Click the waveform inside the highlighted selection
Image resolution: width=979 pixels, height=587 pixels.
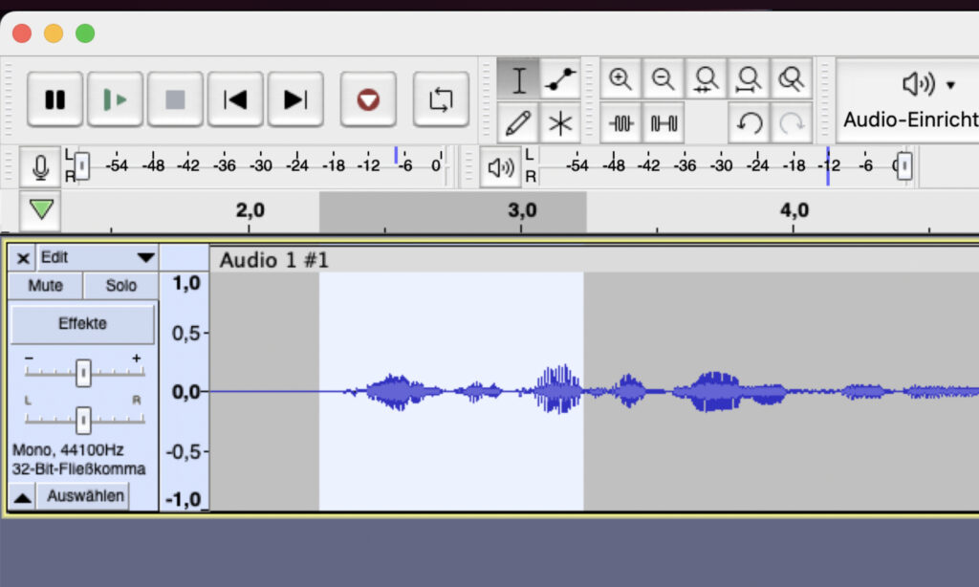[x=451, y=392]
